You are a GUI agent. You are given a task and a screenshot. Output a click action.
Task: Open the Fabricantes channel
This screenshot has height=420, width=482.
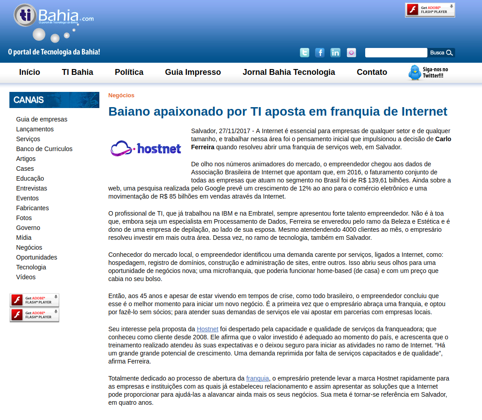(x=32, y=208)
